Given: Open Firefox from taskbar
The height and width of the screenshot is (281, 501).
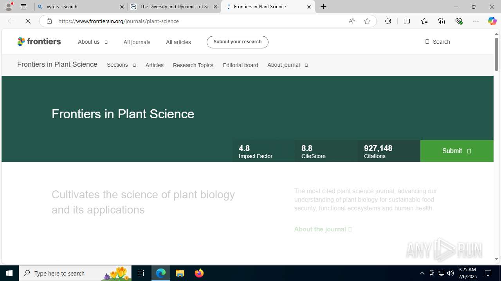Looking at the screenshot, I should tap(199, 273).
